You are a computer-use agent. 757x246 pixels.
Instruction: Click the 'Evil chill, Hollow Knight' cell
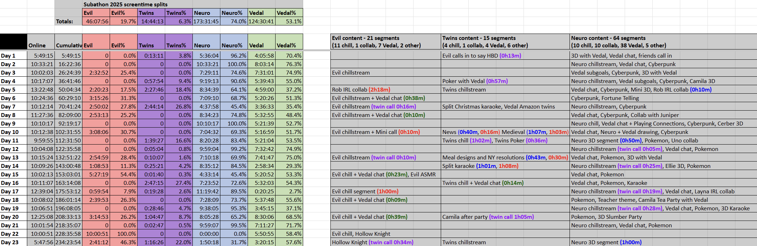point(386,234)
